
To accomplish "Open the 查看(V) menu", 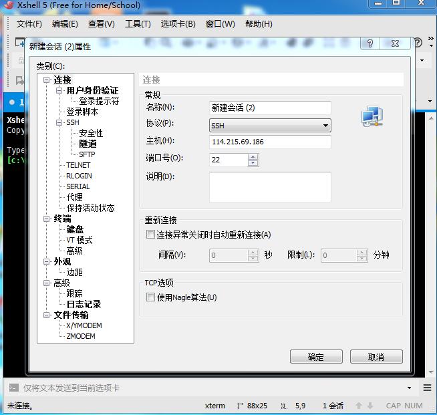I will (102, 24).
